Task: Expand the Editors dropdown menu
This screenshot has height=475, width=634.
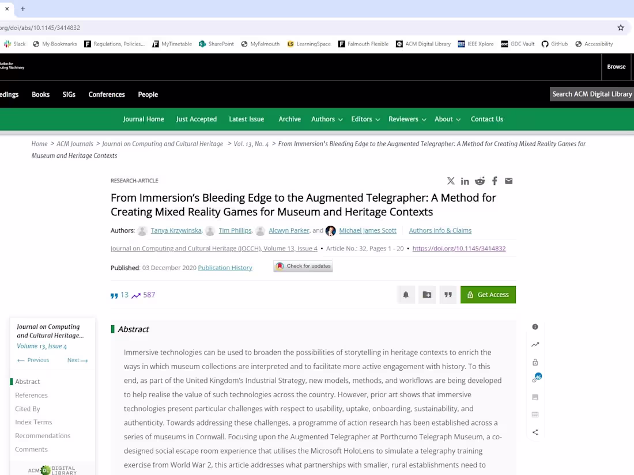Action: coord(365,119)
